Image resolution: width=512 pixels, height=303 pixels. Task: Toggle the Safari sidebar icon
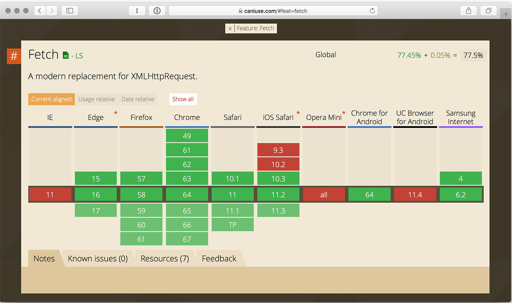point(70,11)
